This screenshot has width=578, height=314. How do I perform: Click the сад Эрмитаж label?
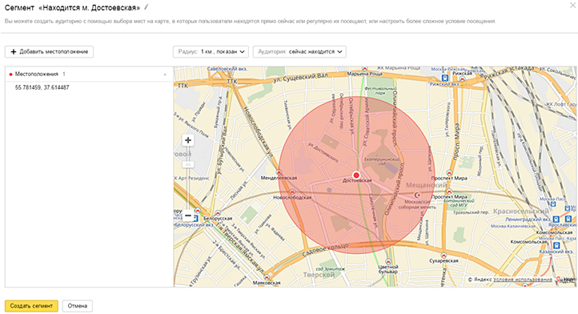pos(330,269)
